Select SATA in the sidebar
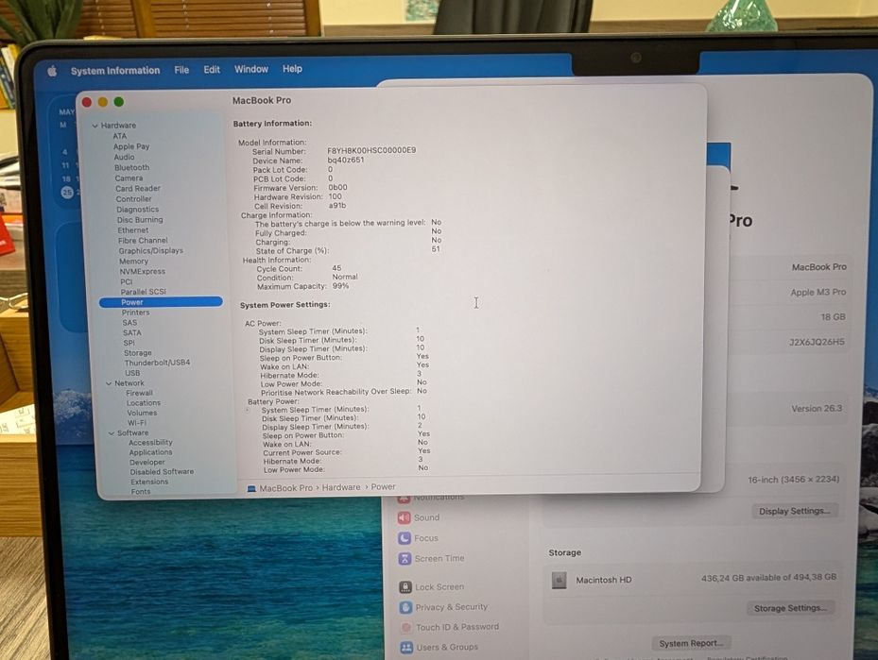Image resolution: width=878 pixels, height=660 pixels. [x=132, y=332]
